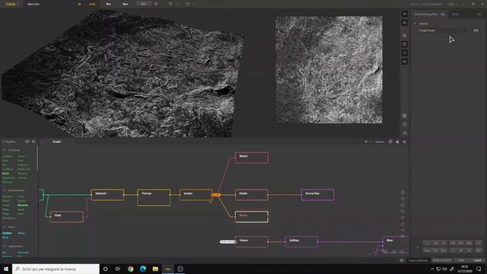The width and height of the screenshot is (487, 274).
Task: Open the second tab in properties panel
Action: coord(455,14)
